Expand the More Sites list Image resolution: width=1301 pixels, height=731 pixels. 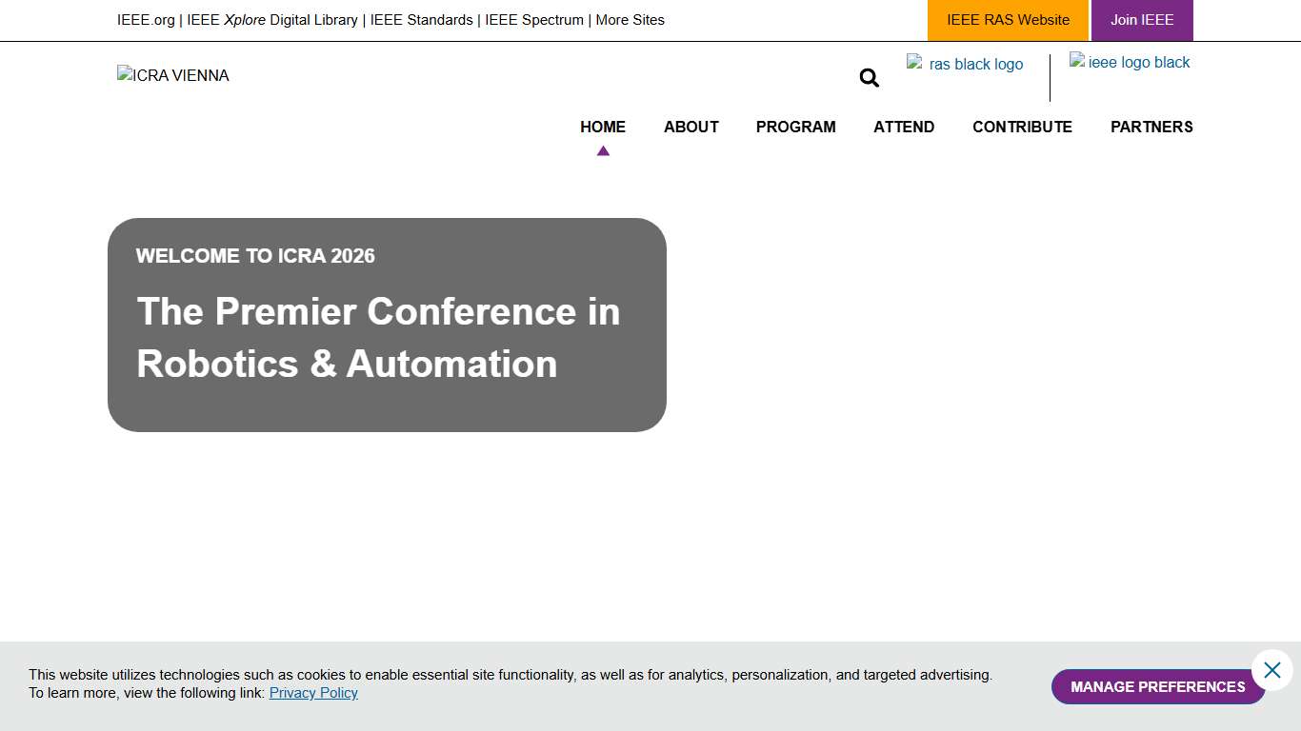coord(630,19)
